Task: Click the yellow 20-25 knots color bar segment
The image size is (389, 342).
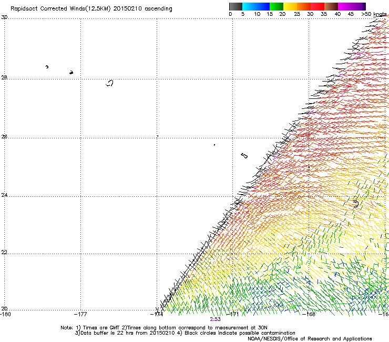Action: pos(290,6)
